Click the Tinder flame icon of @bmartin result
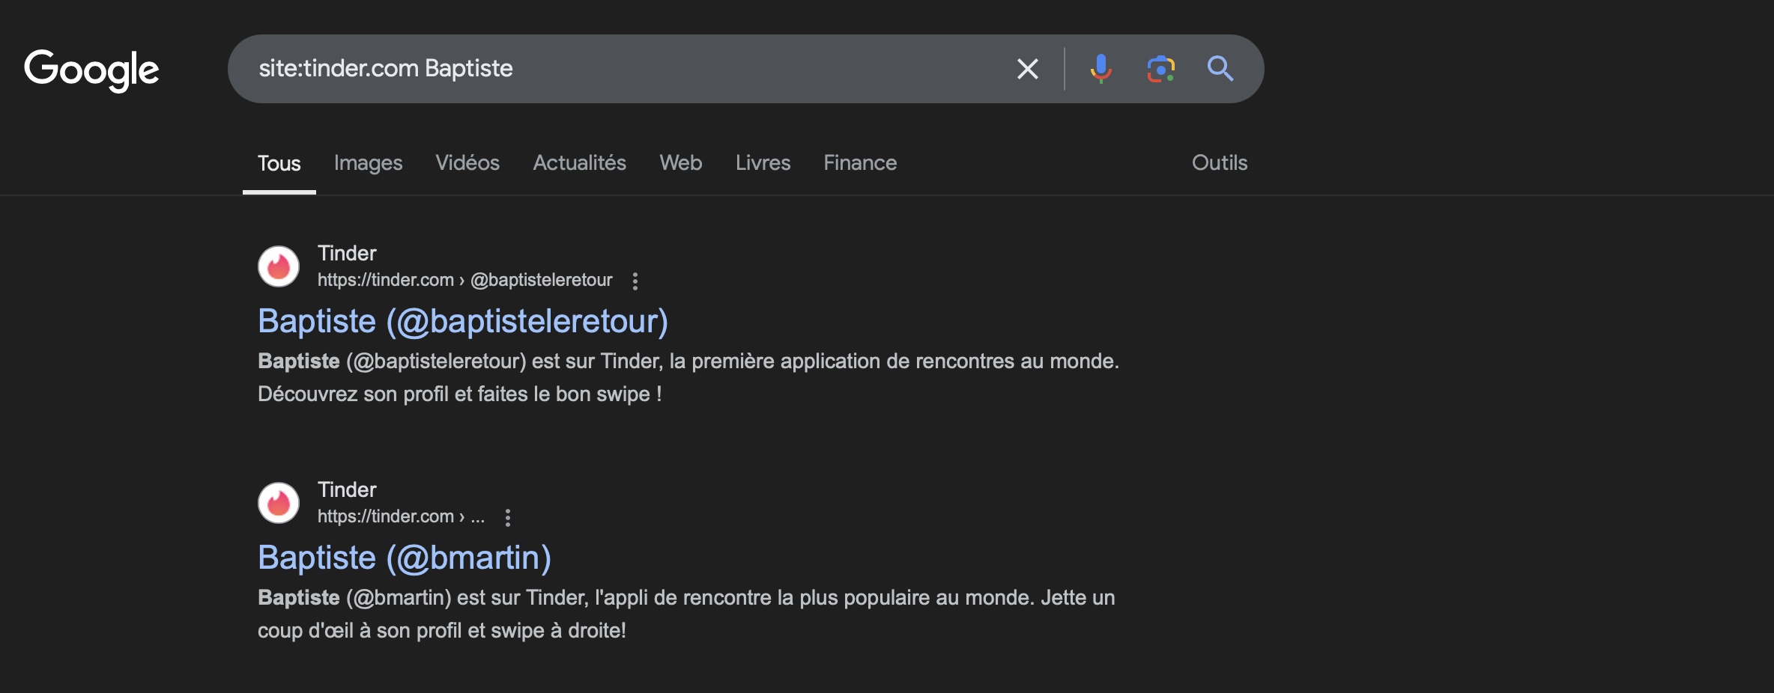The height and width of the screenshot is (693, 1774). tap(279, 503)
